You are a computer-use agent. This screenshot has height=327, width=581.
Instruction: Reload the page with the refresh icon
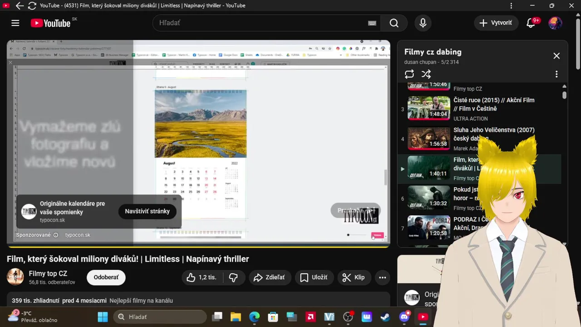pos(32,5)
